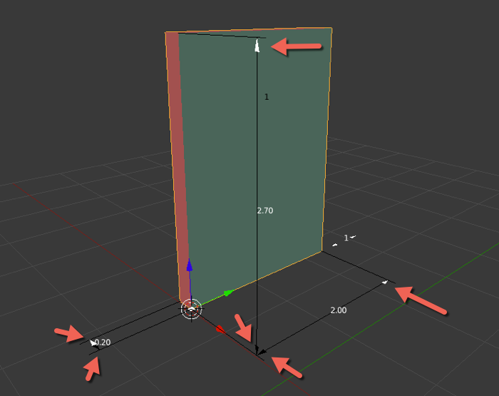Click the 2.00 length measurement label
This screenshot has width=499, height=396.
pos(339,310)
